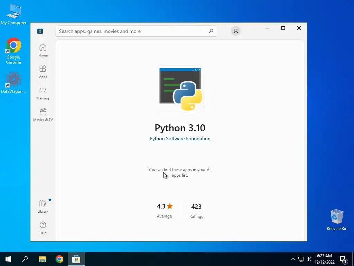The width and height of the screenshot is (354, 266).
Task: Click Microsoft Store taskbar icon
Action: [76, 259]
